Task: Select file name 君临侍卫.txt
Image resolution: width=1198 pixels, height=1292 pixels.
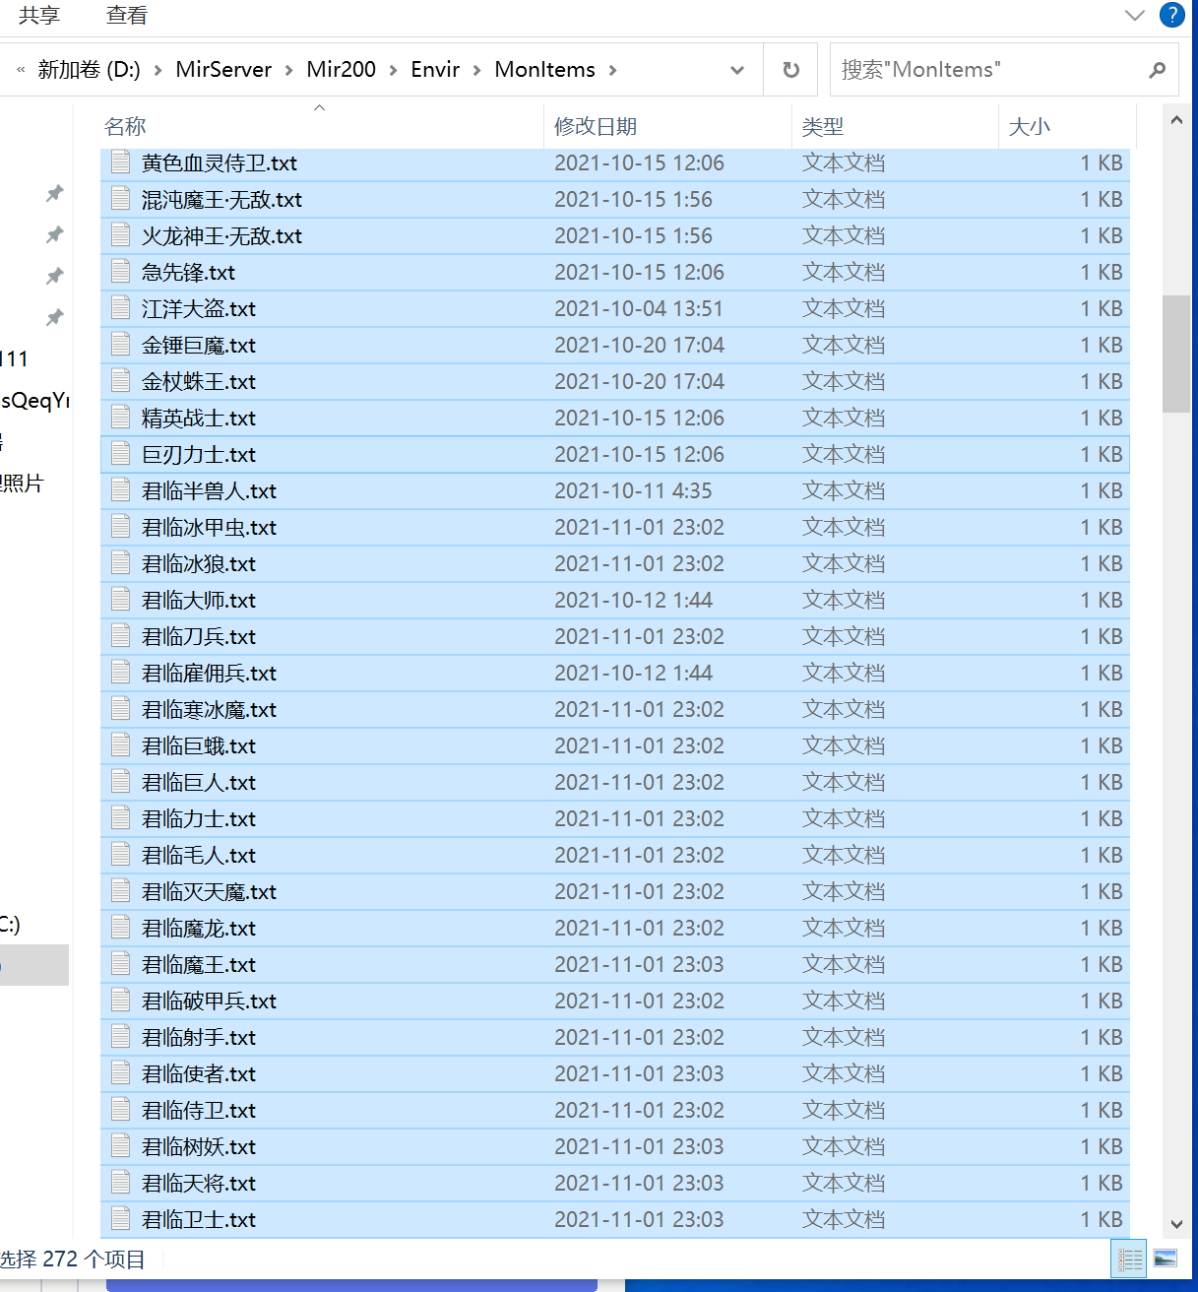Action: coord(198,1110)
